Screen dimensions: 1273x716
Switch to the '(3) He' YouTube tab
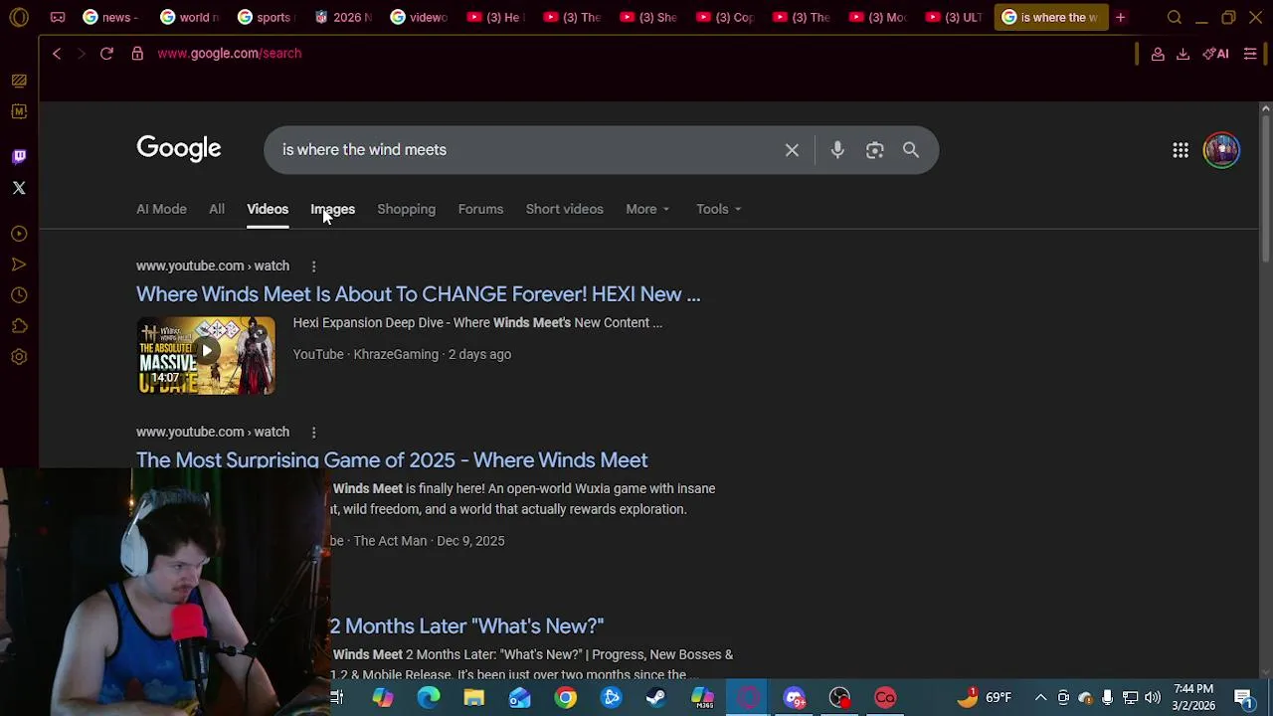click(x=495, y=17)
